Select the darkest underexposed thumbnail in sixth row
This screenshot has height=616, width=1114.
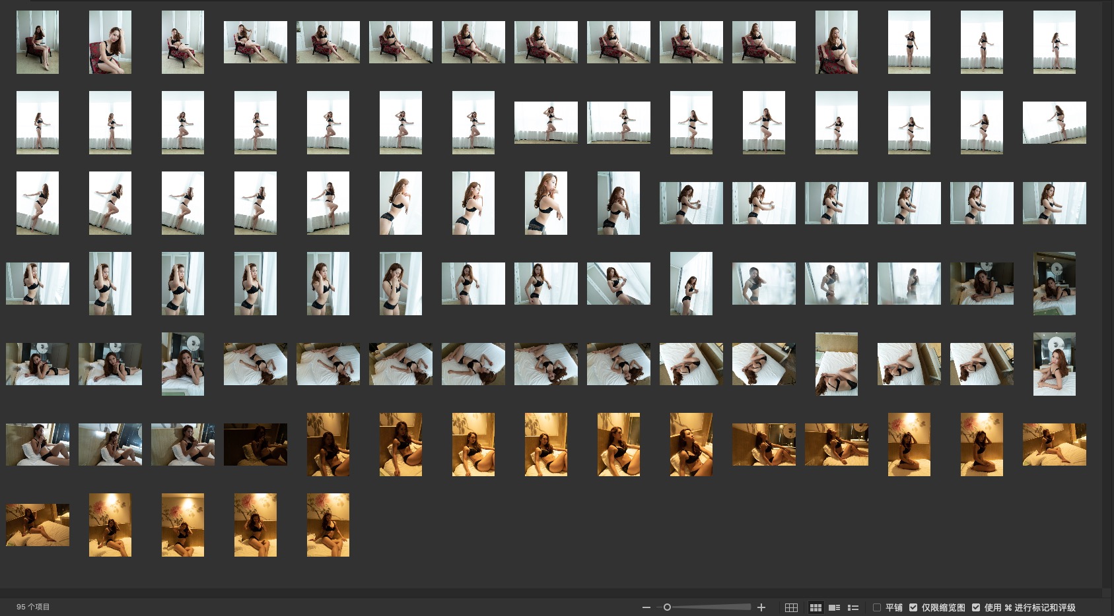(256, 445)
